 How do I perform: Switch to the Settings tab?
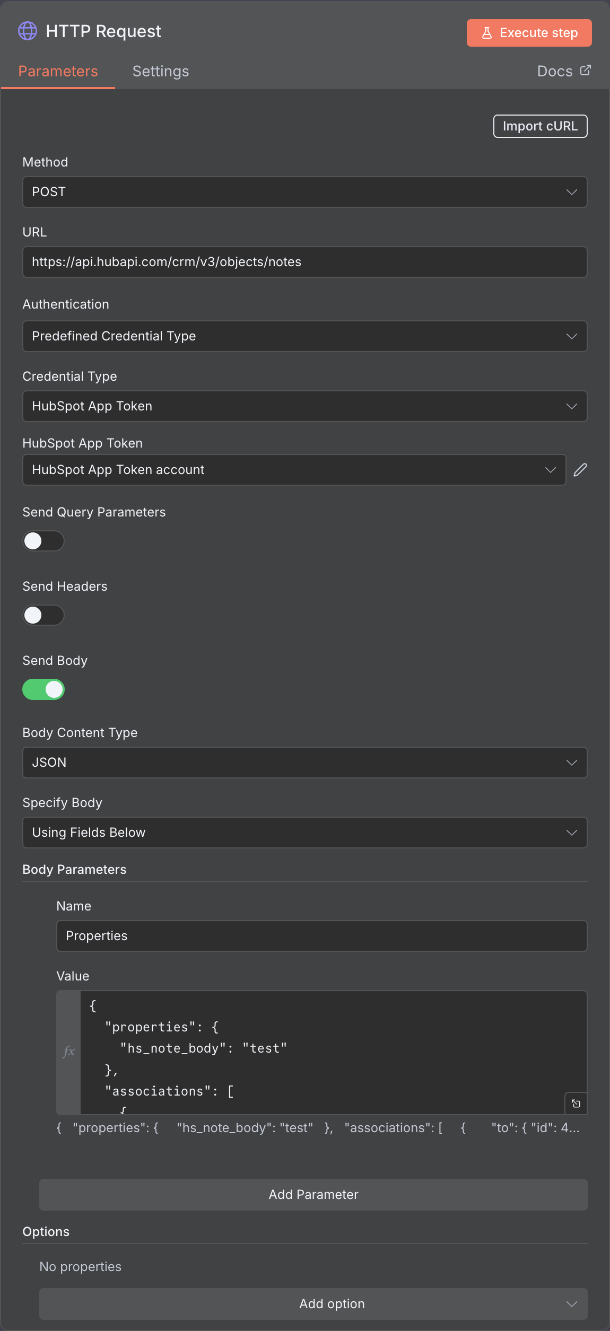161,72
